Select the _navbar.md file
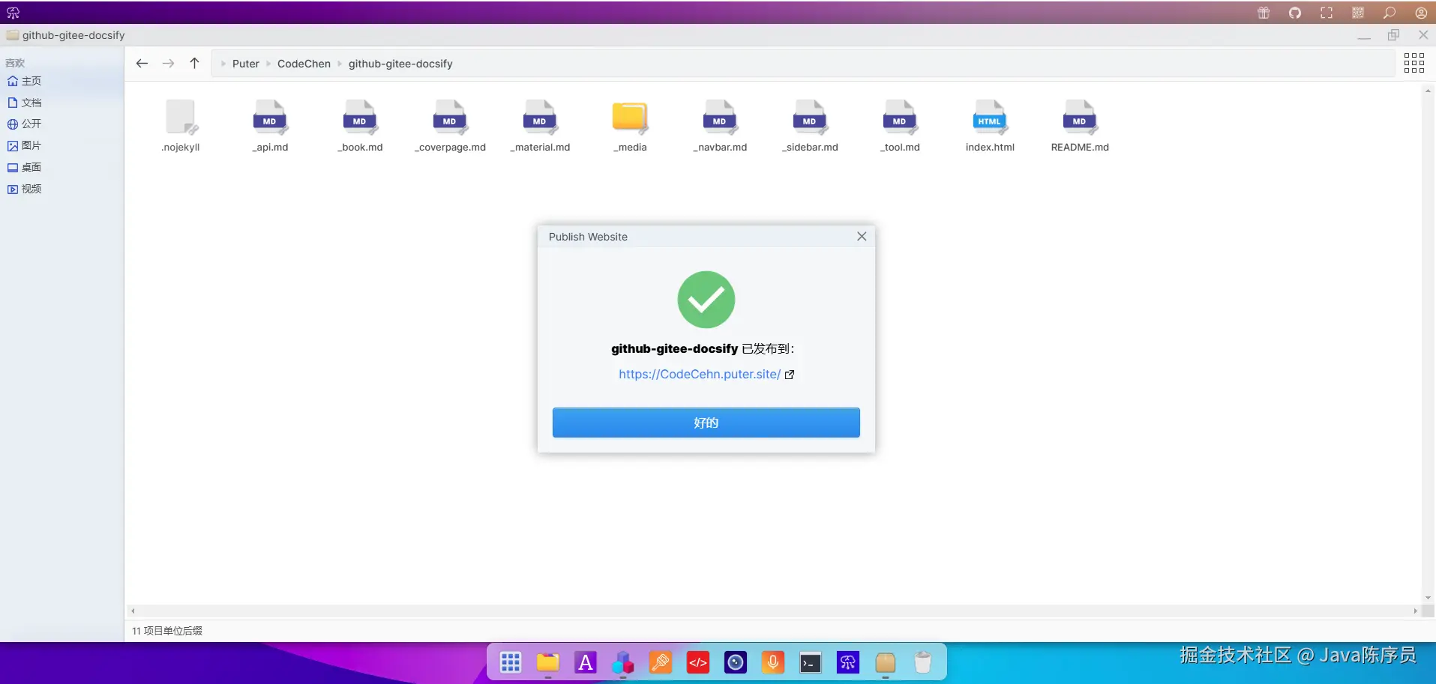This screenshot has width=1436, height=684. pyautogui.click(x=720, y=126)
